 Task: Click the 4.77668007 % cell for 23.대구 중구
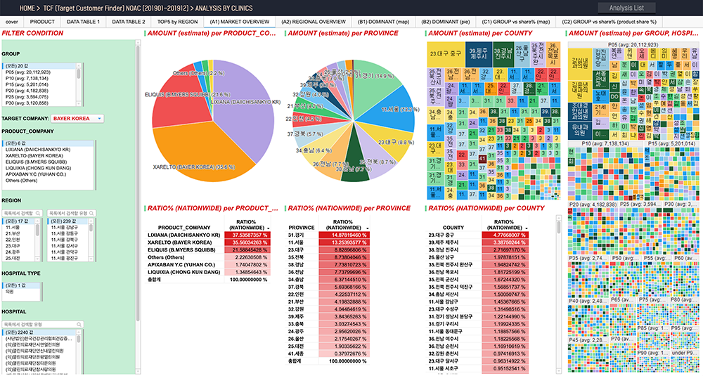(x=505, y=235)
